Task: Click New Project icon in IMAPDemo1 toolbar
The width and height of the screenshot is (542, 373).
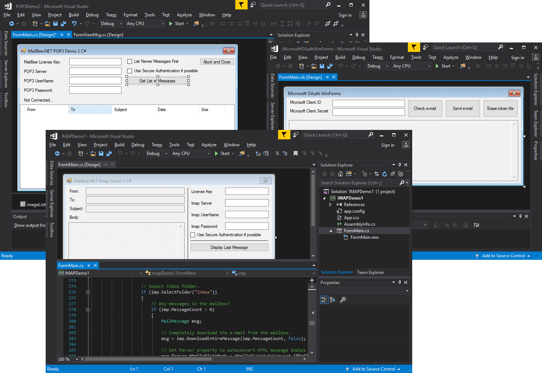Action: 81,153
